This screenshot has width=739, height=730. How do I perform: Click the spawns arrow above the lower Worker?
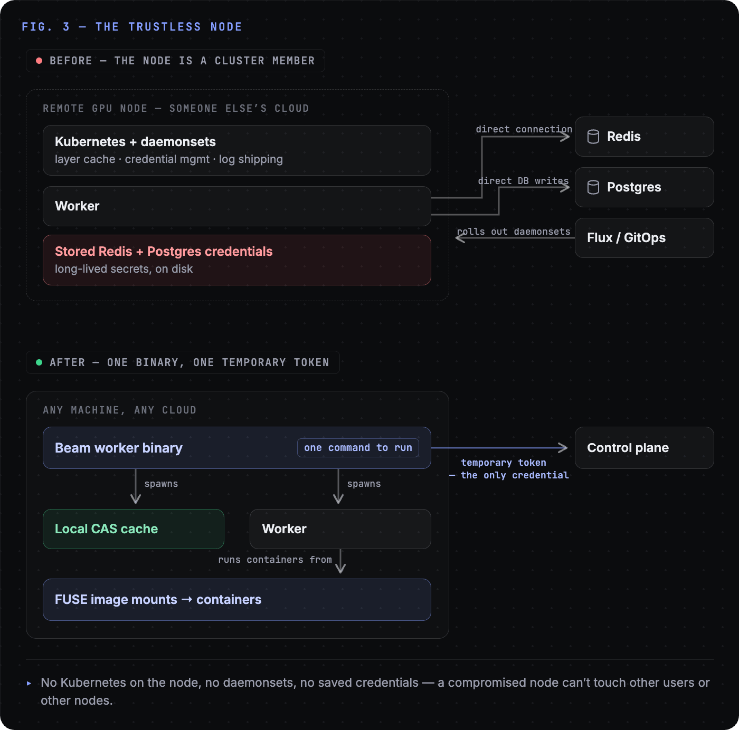pos(338,486)
